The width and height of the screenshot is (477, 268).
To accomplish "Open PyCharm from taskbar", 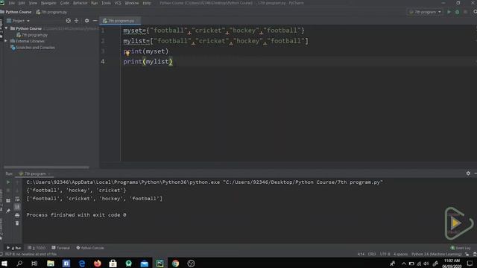I will (x=159, y=263).
